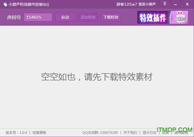
Task: Click the window title 小葫芦特效插件控制台()
Action: coord(29,5)
